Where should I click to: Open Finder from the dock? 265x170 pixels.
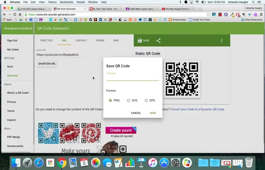click(x=16, y=163)
